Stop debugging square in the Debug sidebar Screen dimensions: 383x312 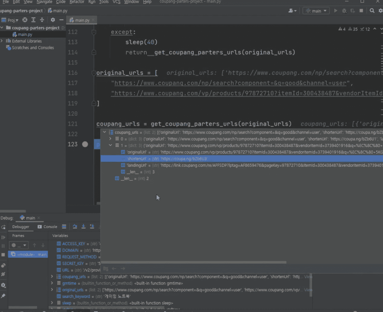tap(3, 255)
